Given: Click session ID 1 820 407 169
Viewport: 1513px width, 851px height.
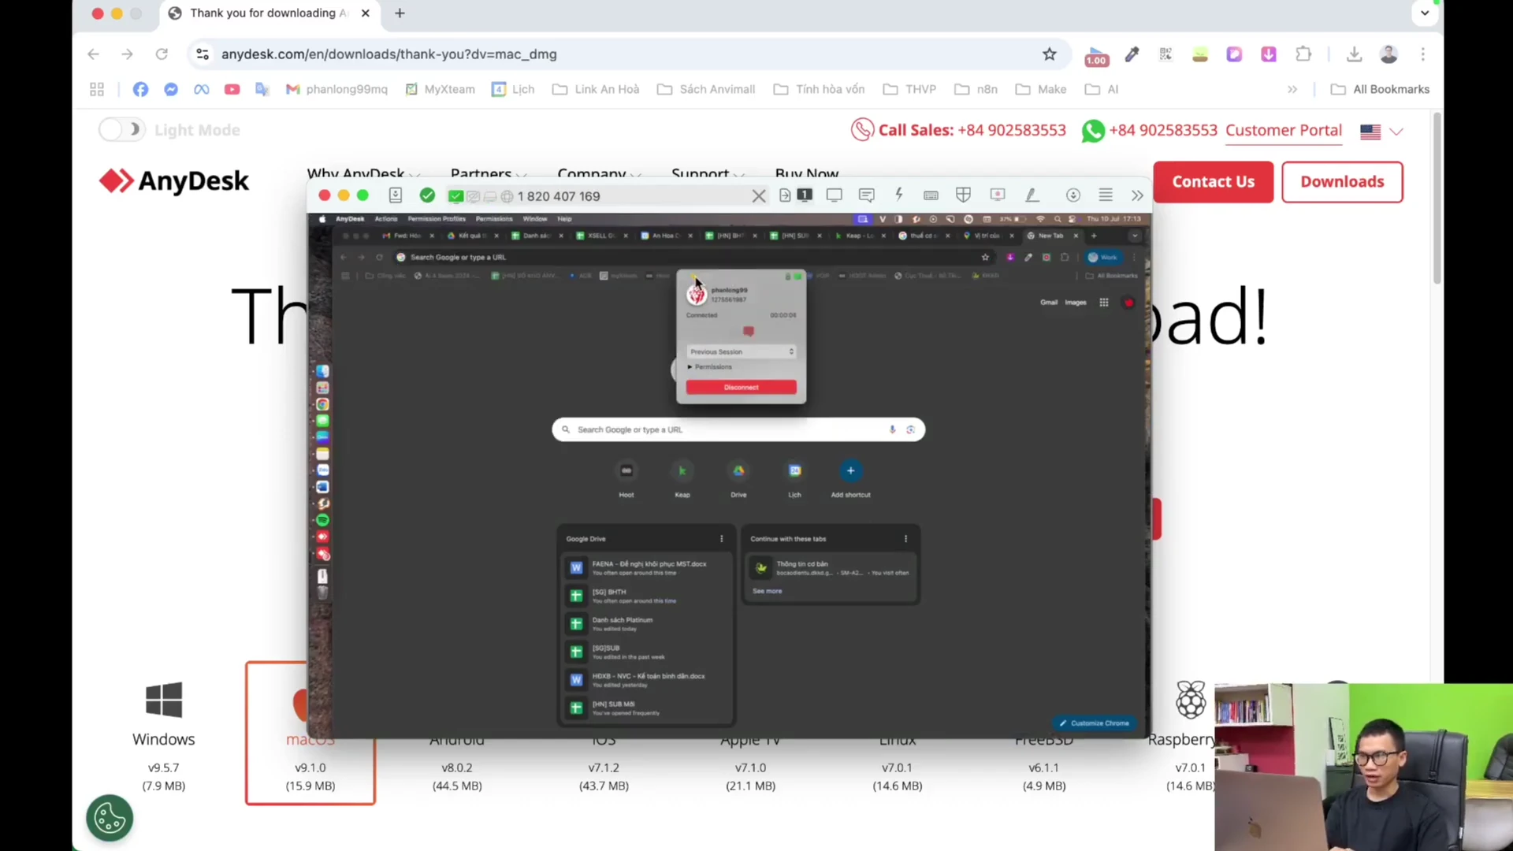Looking at the screenshot, I should pos(559,196).
